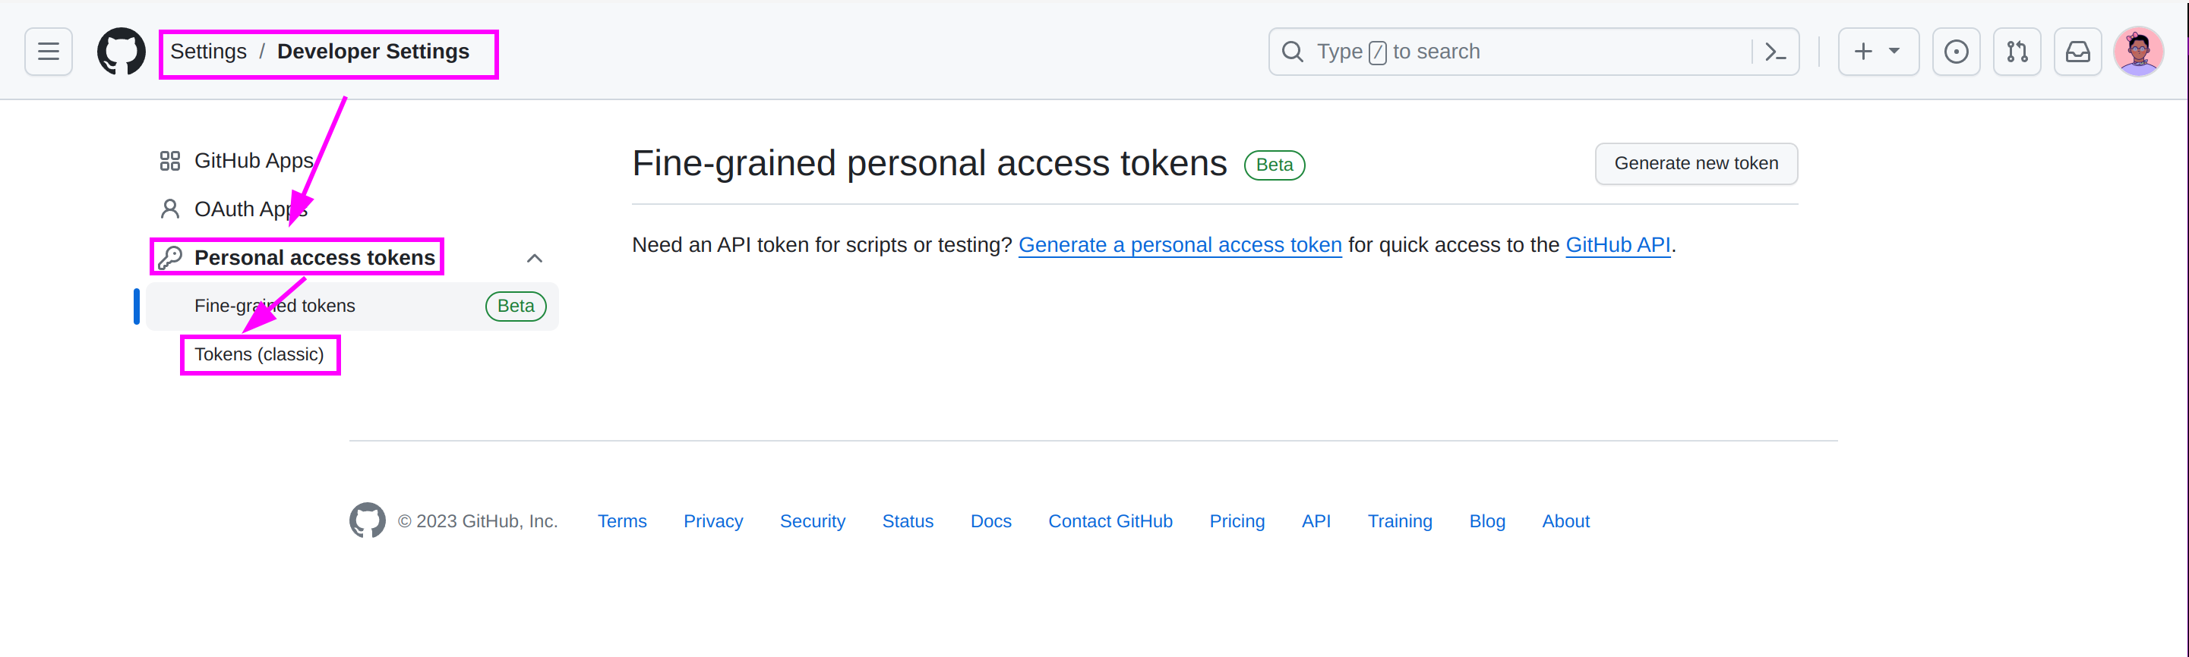Open the command palette icon

coord(1775,52)
